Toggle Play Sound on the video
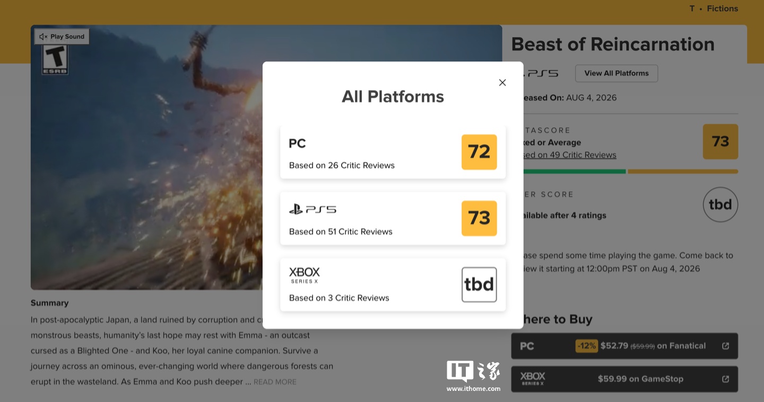Screen dimensions: 764x402 (62, 37)
